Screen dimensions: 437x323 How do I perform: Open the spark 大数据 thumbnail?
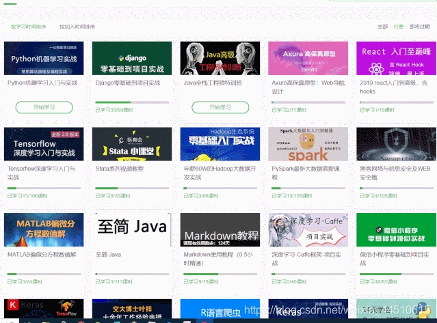pyautogui.click(x=308, y=144)
